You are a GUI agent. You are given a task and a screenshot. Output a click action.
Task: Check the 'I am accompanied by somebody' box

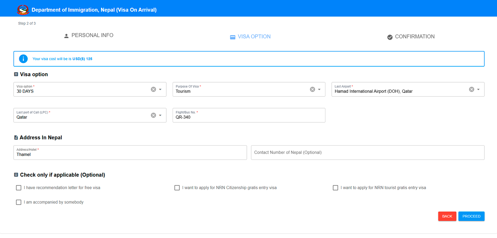[x=19, y=202]
